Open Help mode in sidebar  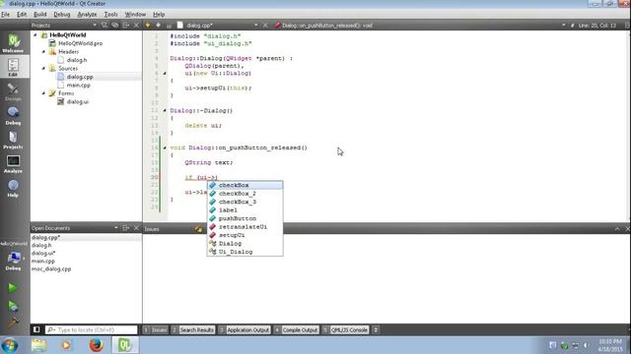coord(13,188)
